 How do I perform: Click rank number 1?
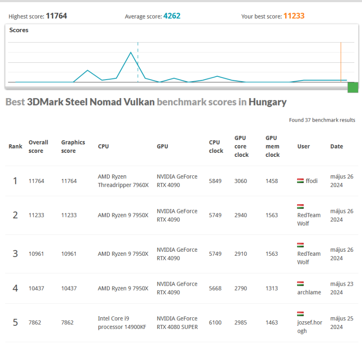click(x=15, y=181)
